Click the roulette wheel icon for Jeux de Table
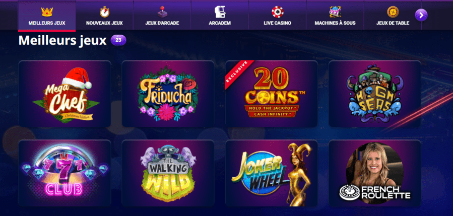The width and height of the screenshot is (453, 216). click(393, 12)
